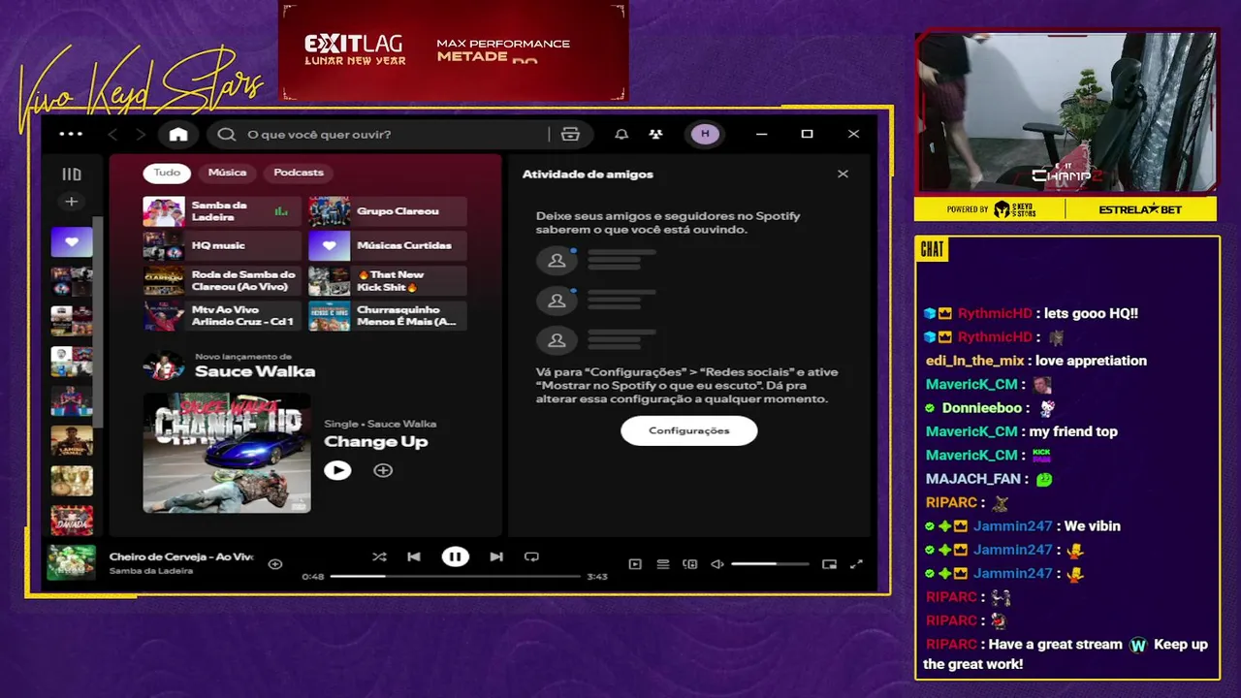
Task: Open Sauce Walka artist link
Action: click(x=255, y=371)
